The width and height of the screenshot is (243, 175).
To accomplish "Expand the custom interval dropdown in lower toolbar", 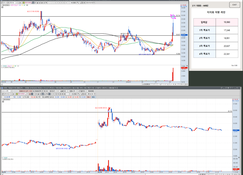I will (x=69, y=94).
